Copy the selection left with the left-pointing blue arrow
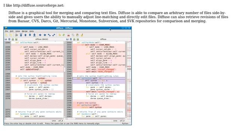Screen dimensions: 239x134 pyautogui.click(x=45, y=35)
